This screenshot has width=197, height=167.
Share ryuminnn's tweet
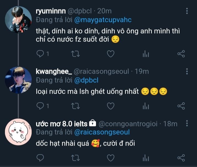(x=181, y=54)
